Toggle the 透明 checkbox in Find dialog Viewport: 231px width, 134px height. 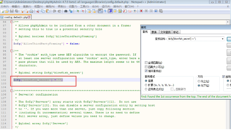pyautogui.click(x=223, y=76)
